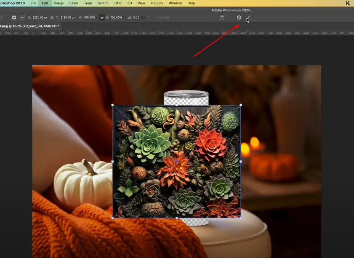Click the rotation angle icon

tap(130, 18)
